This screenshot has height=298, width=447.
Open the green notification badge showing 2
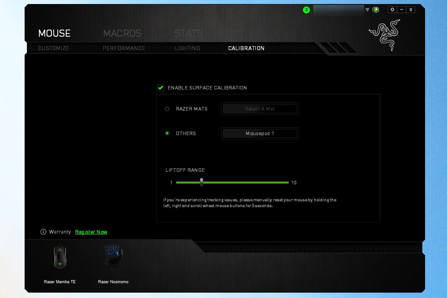click(306, 10)
